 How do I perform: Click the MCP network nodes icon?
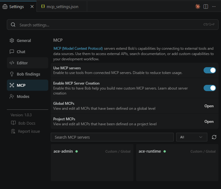(x=12, y=85)
